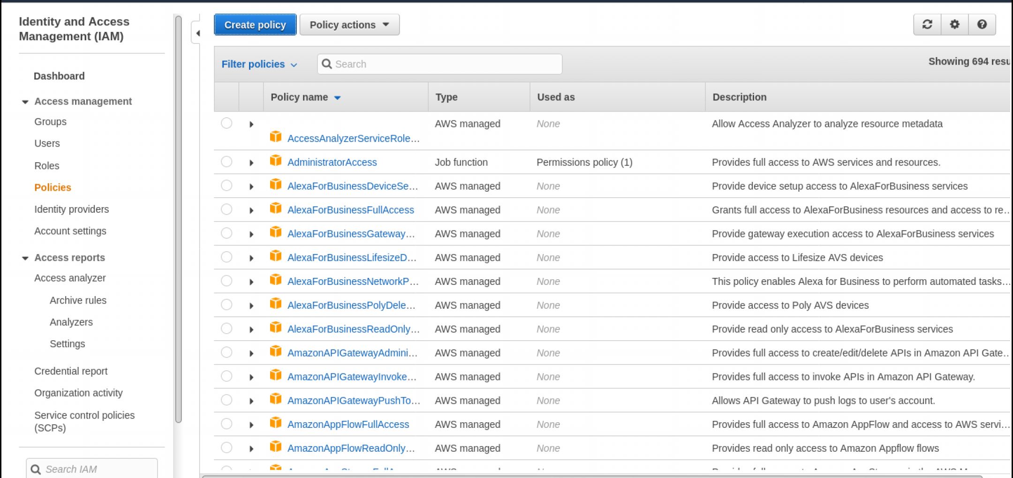Open the AmazonAppFlowFullAccess policy link

pos(348,425)
